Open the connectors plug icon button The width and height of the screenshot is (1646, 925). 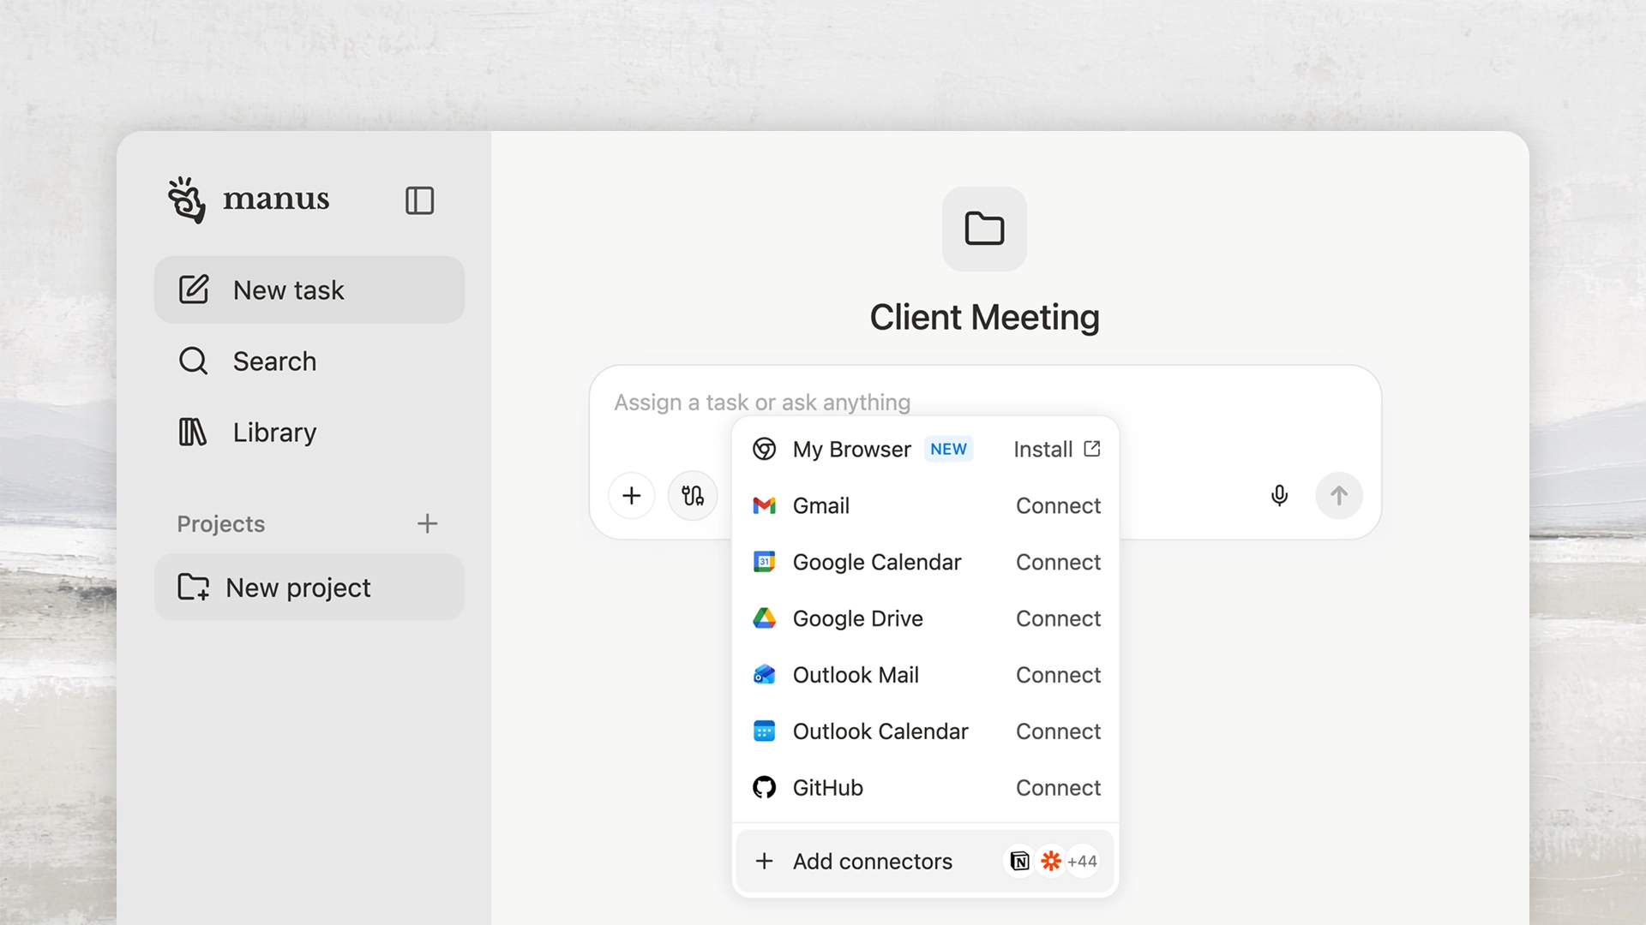tap(692, 495)
